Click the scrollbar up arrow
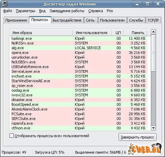The width and height of the screenshot is (165, 157). coord(153,32)
